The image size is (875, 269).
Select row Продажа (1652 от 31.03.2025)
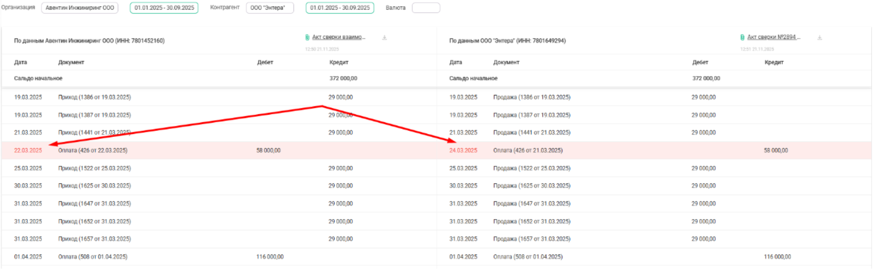pyautogui.click(x=654, y=221)
